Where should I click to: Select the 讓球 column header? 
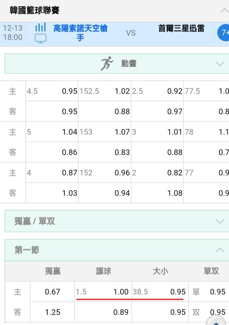coord(103,271)
